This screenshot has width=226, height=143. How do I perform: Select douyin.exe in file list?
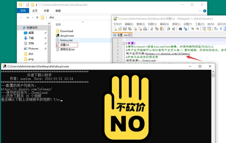click(67, 36)
